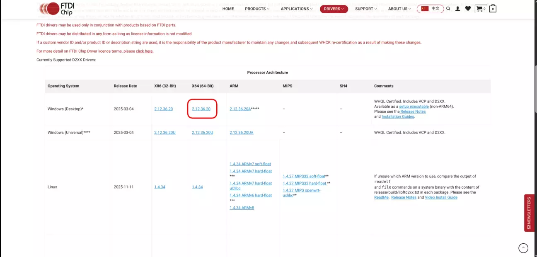Click the FTDI Chip logo
This screenshot has height=257, width=537.
tap(57, 8)
